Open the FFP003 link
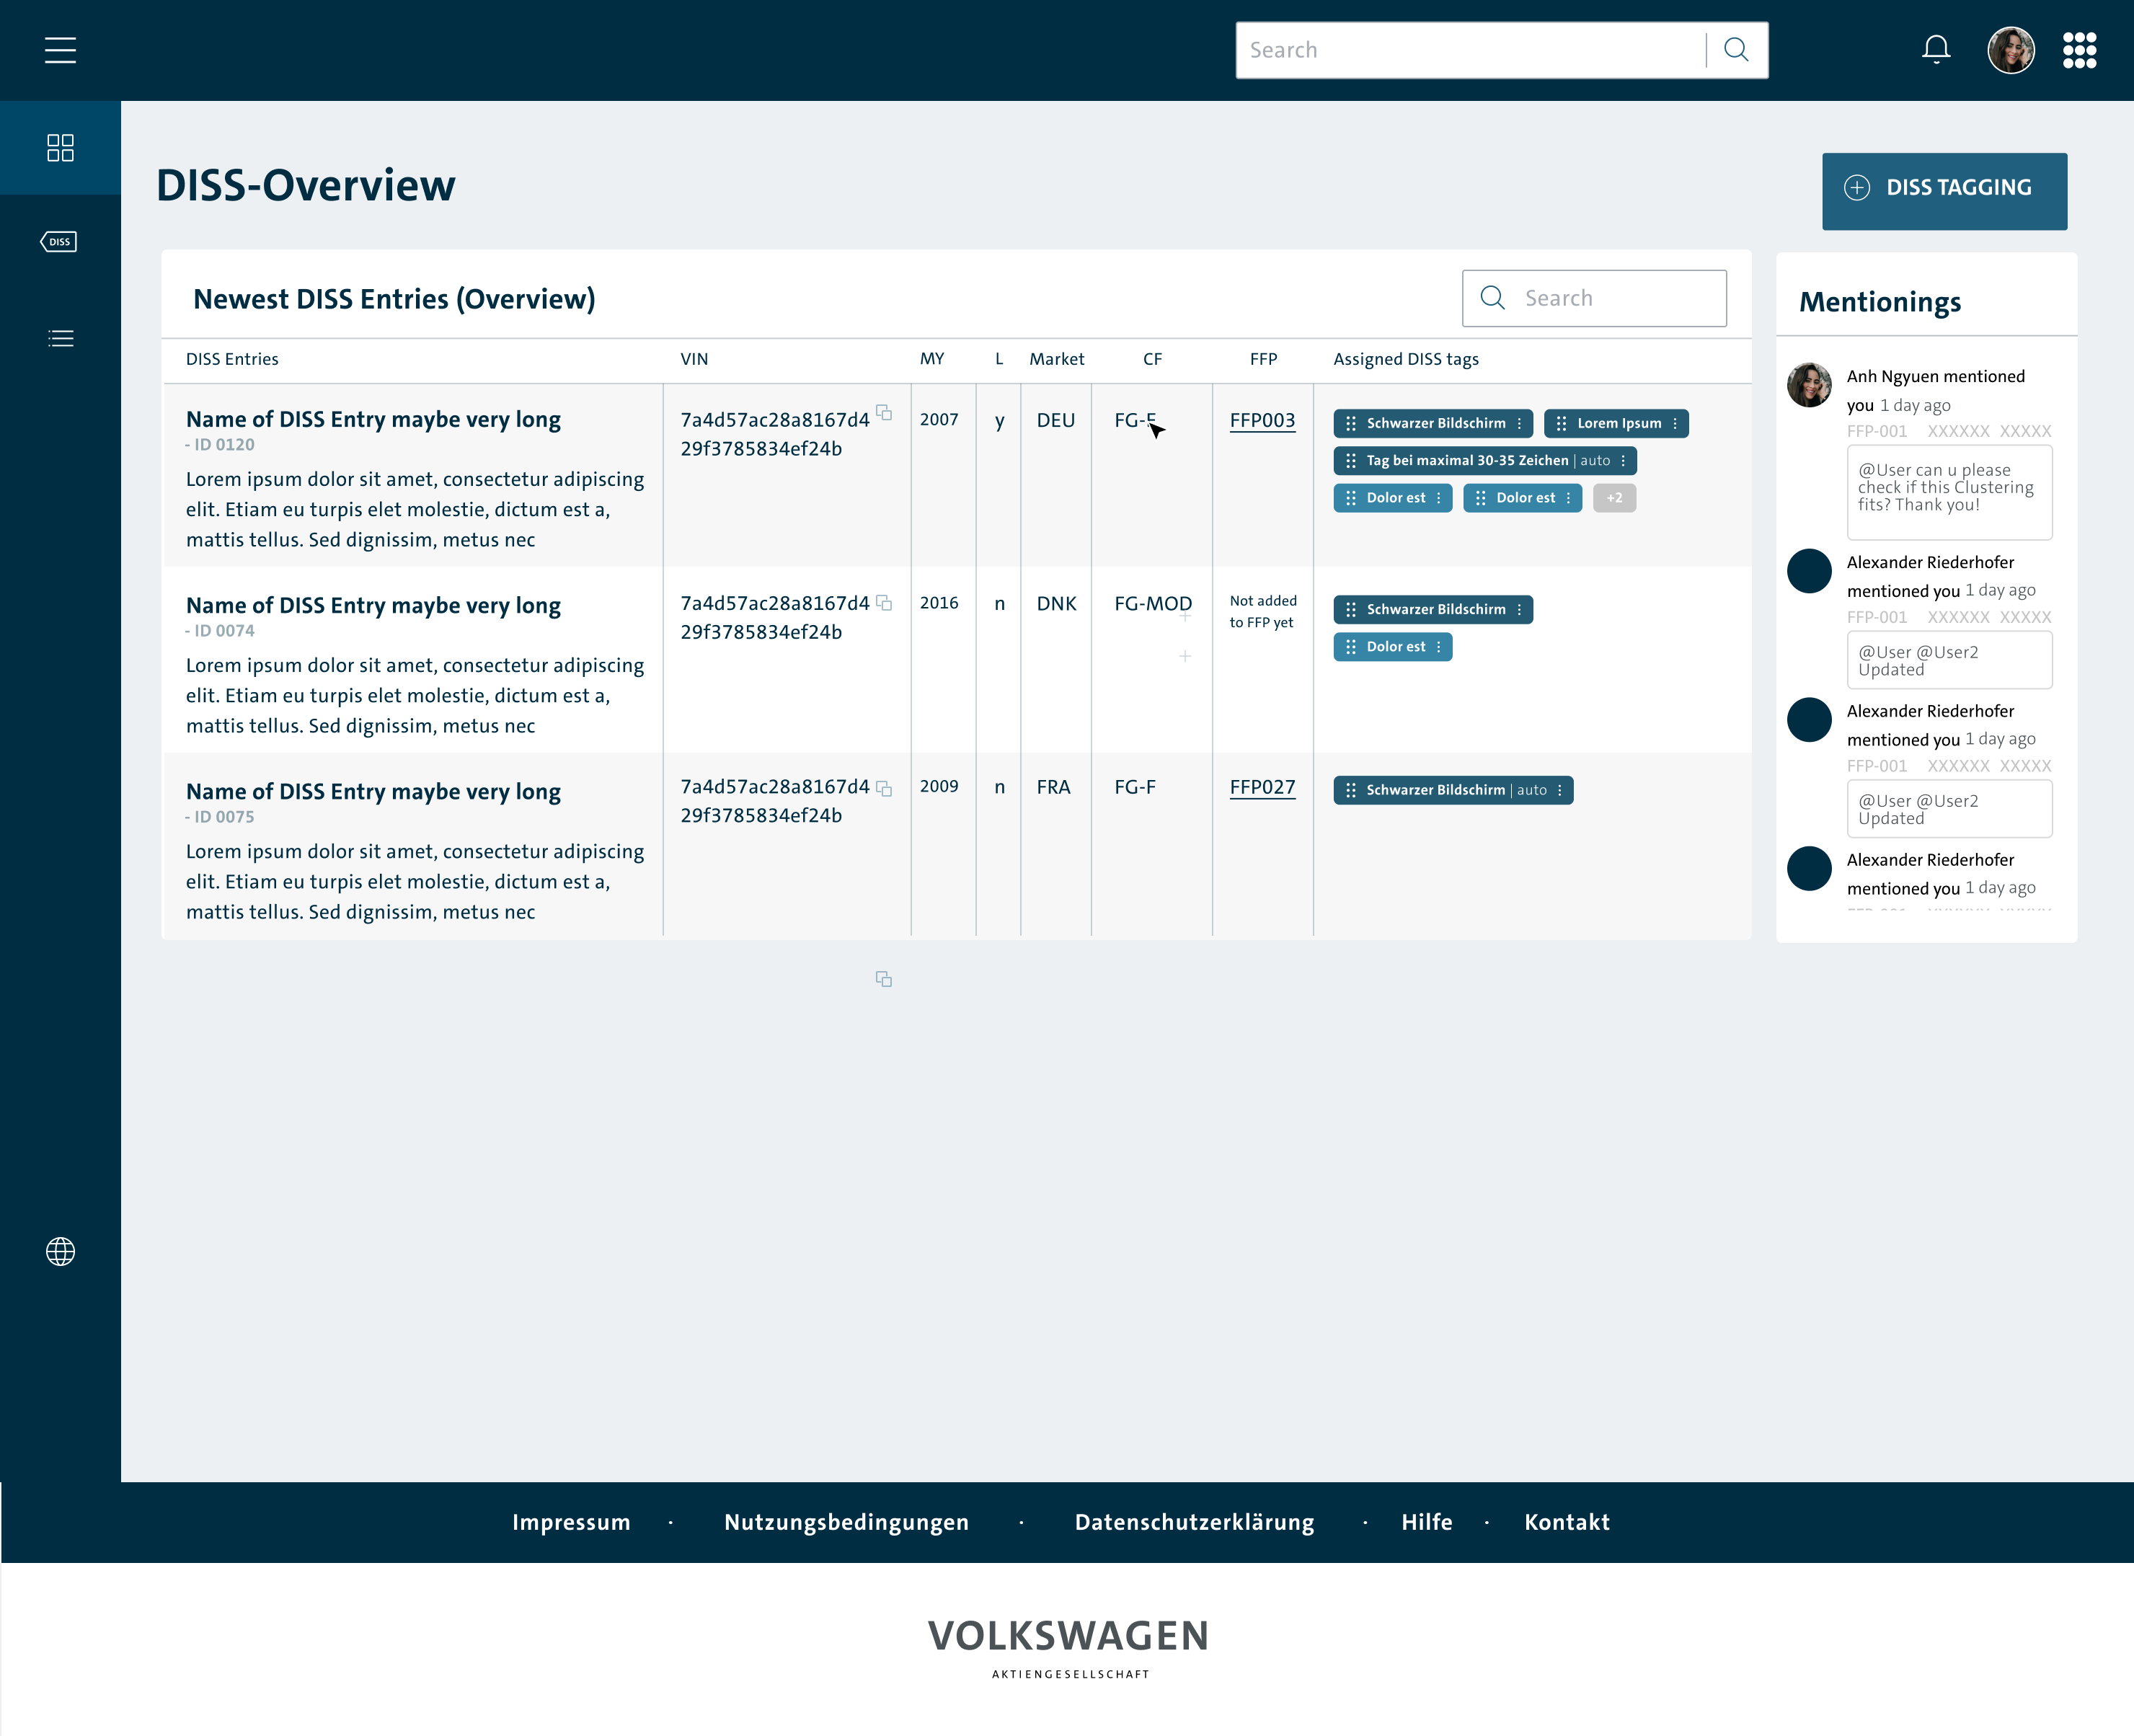The width and height of the screenshot is (2134, 1736). point(1262,421)
